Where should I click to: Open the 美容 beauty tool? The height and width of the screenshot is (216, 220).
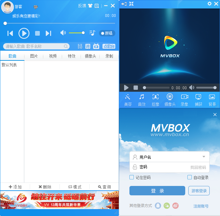128,100
